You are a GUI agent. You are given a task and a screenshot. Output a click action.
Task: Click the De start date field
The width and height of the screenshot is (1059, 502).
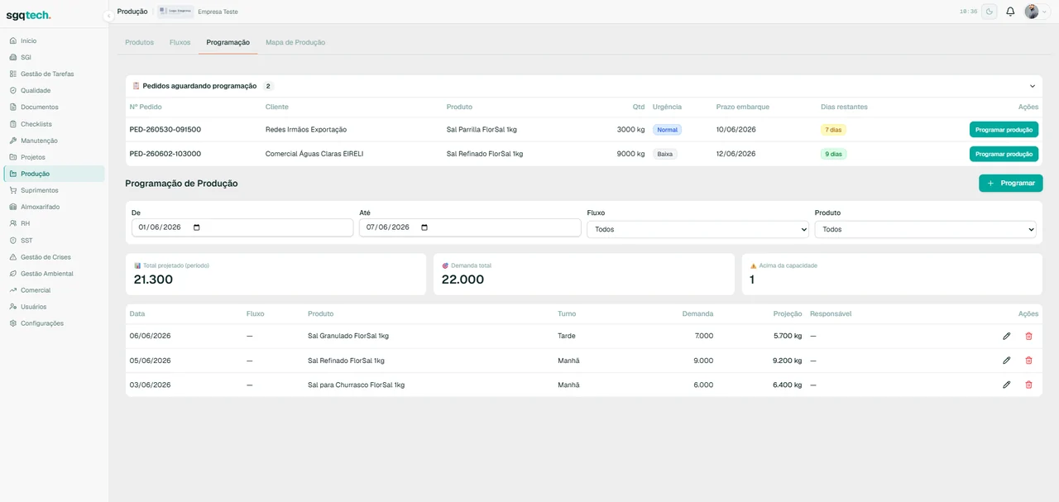pos(242,227)
